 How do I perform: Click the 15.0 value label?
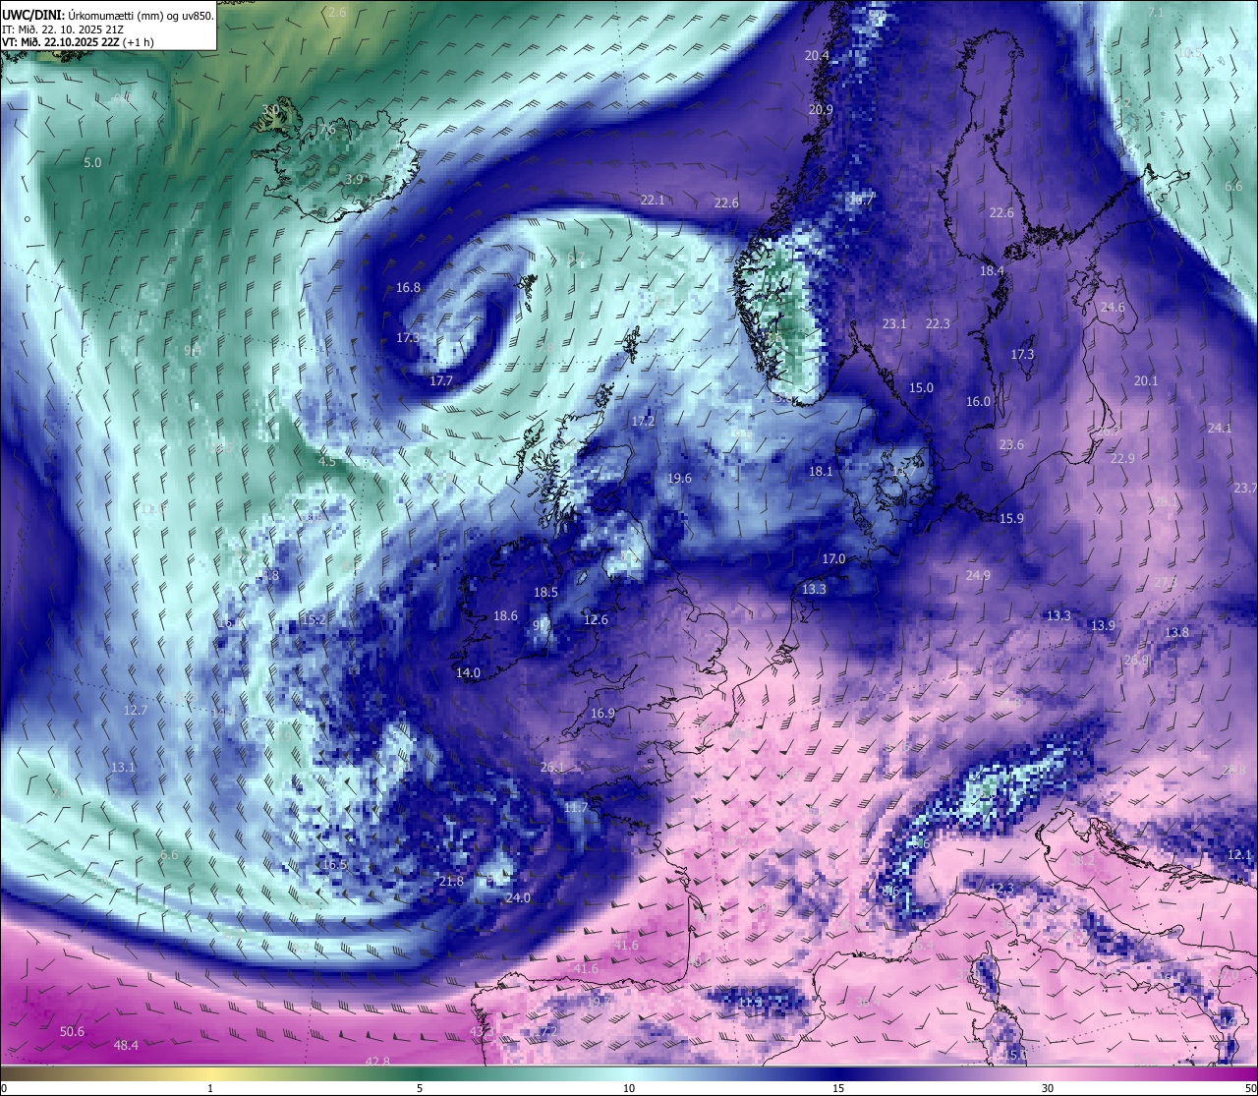(x=921, y=387)
